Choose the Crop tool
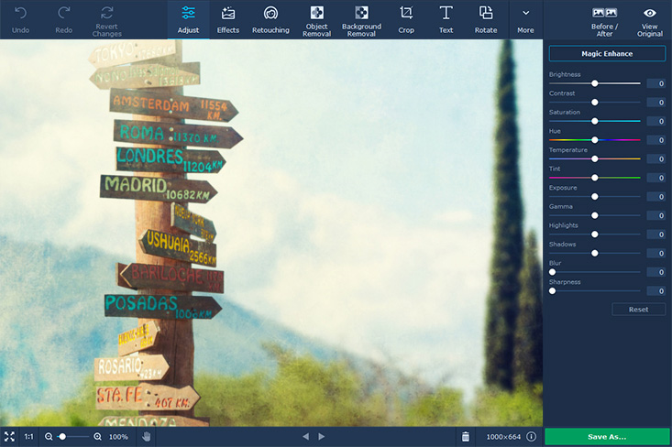Screen dimensions: 672x447 [x=406, y=20]
